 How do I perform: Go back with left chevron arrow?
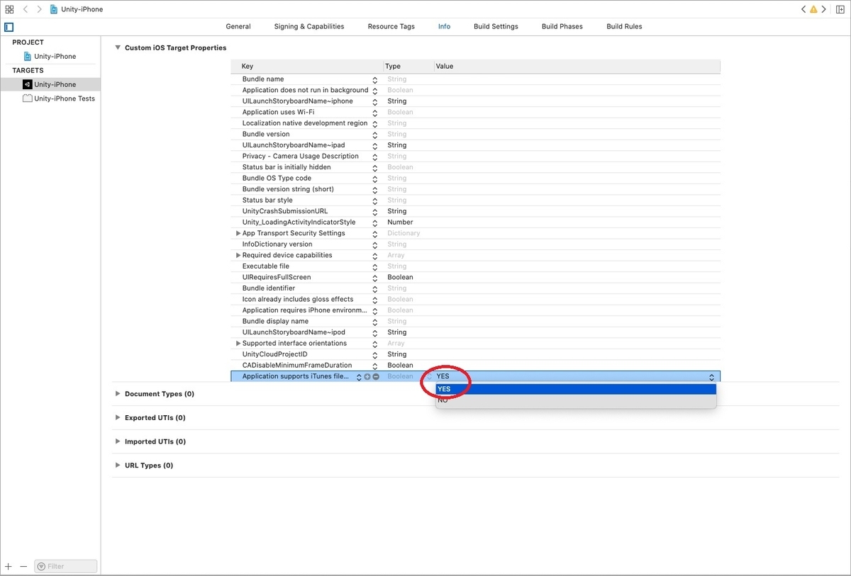26,9
